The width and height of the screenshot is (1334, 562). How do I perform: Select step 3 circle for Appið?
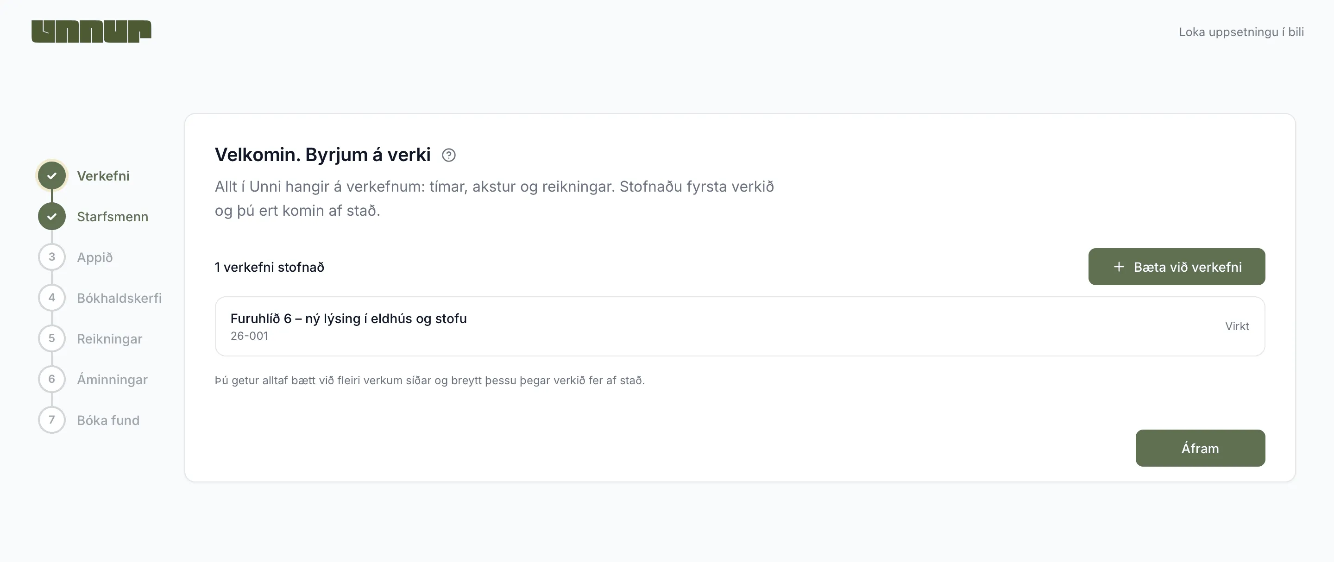(52, 256)
